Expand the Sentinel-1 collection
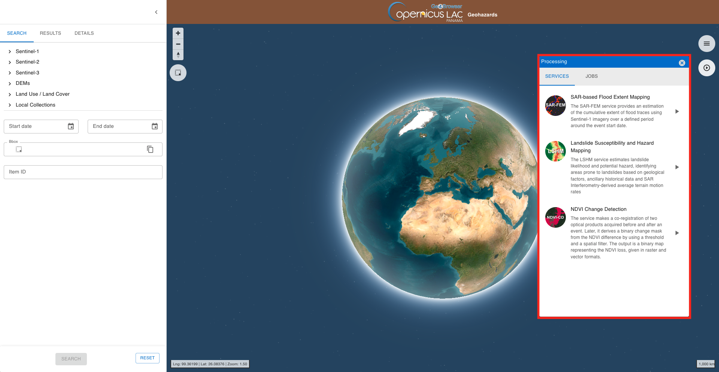This screenshot has width=719, height=372. coord(10,52)
